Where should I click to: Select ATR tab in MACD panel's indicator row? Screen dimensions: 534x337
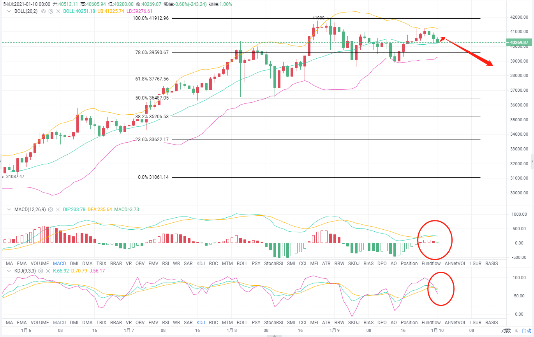(x=326, y=264)
